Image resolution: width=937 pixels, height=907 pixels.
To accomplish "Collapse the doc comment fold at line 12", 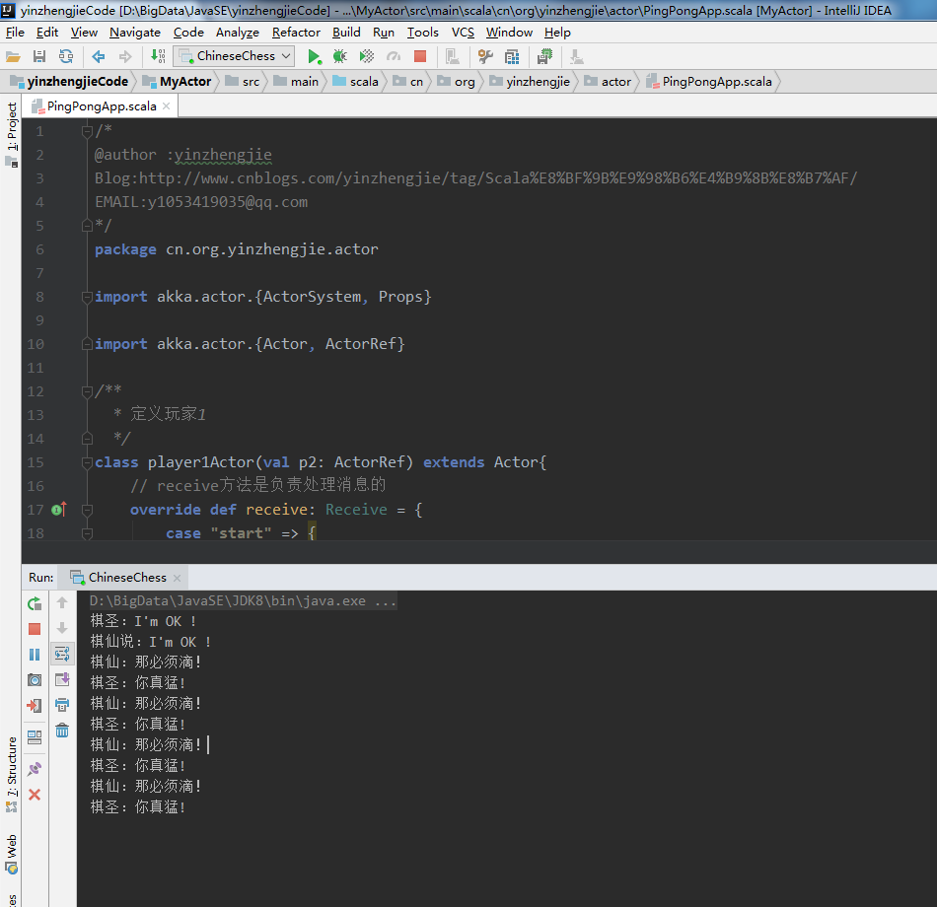I will pos(87,391).
